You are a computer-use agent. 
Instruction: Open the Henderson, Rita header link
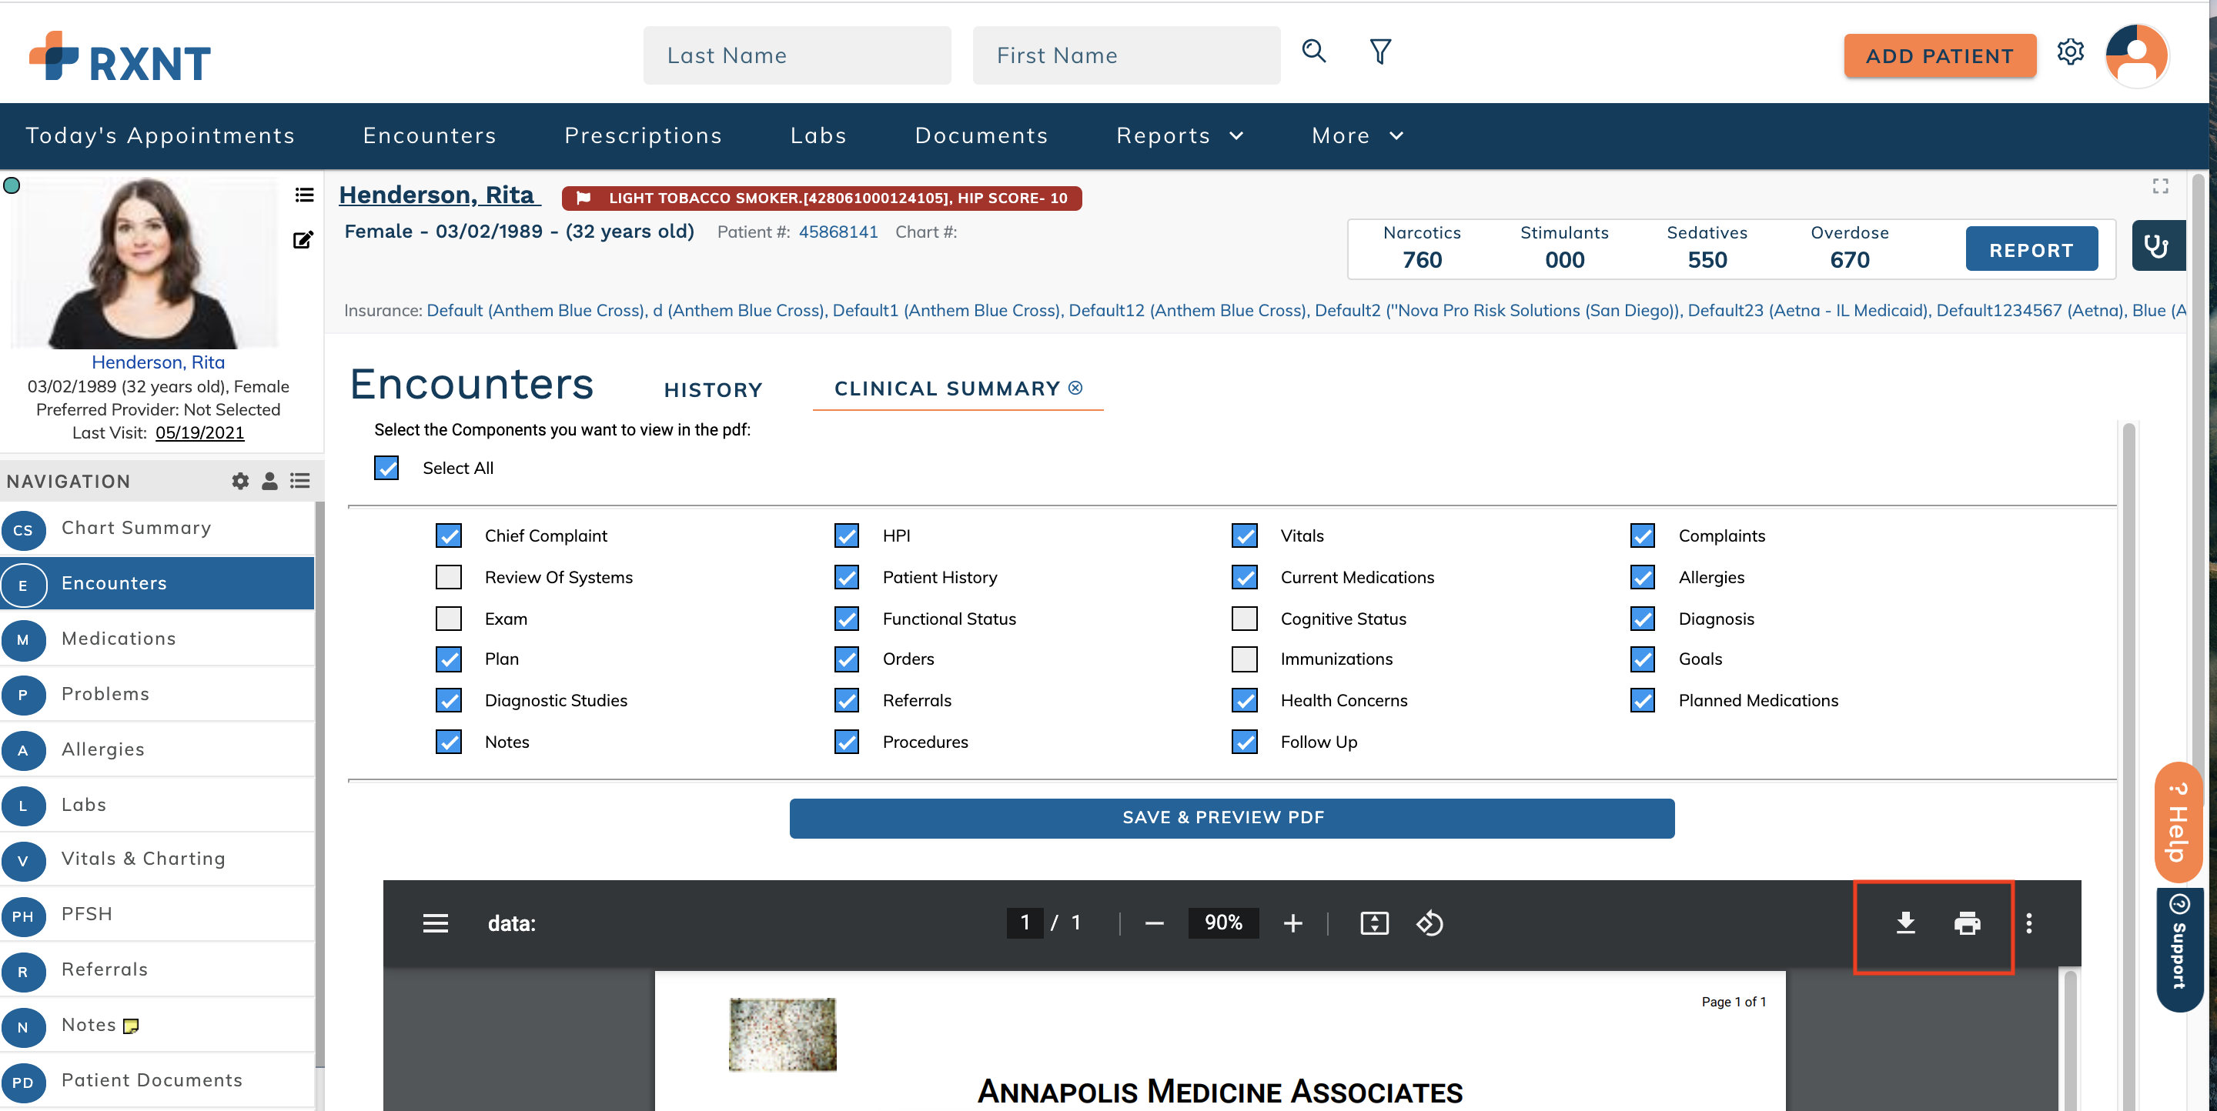[x=438, y=195]
